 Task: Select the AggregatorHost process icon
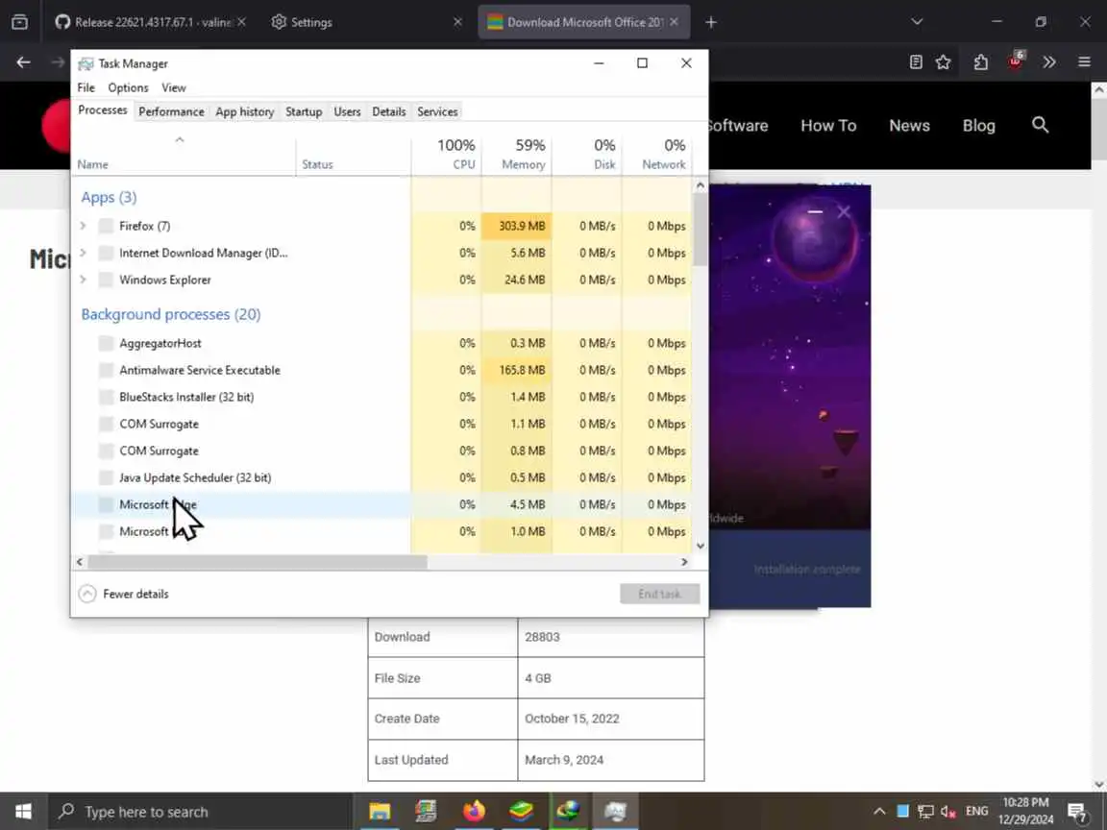106,343
